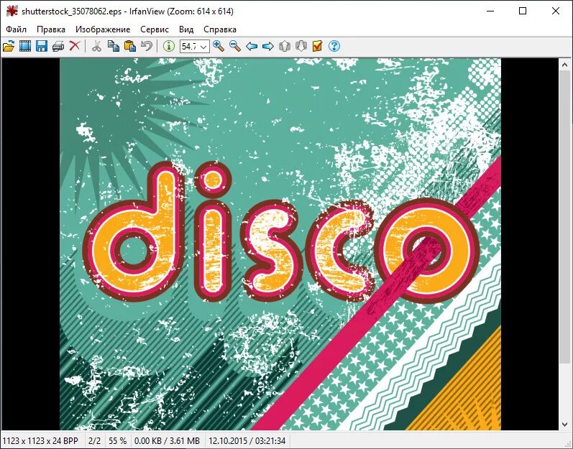Click the Cut scissors icon
The height and width of the screenshot is (449, 573).
pos(96,46)
